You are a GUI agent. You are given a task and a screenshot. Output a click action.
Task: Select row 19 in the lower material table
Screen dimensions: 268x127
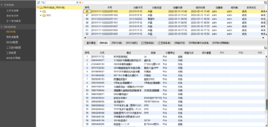coord(174,124)
